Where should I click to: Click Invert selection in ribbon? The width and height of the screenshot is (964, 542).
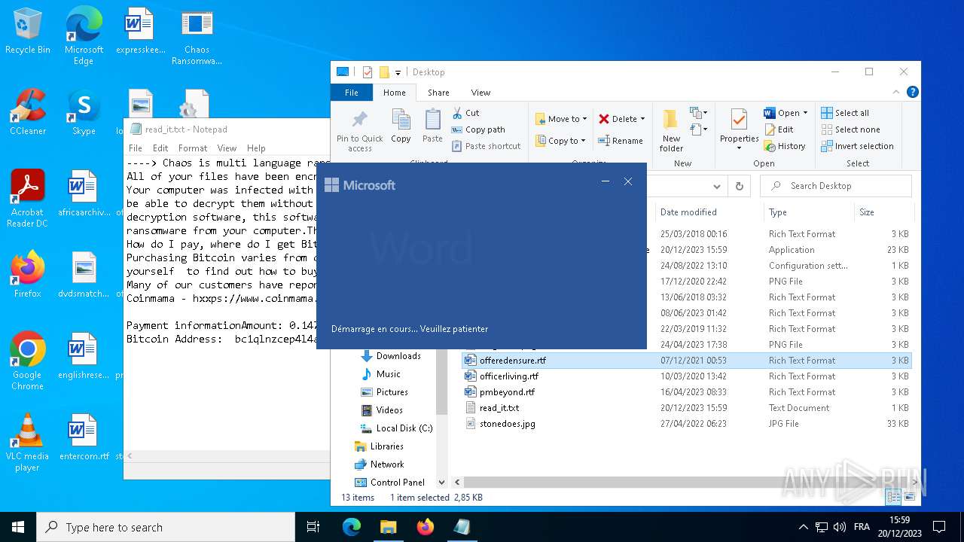coord(857,146)
